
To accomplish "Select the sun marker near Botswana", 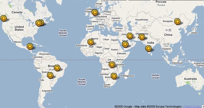I will coord(114,76).
